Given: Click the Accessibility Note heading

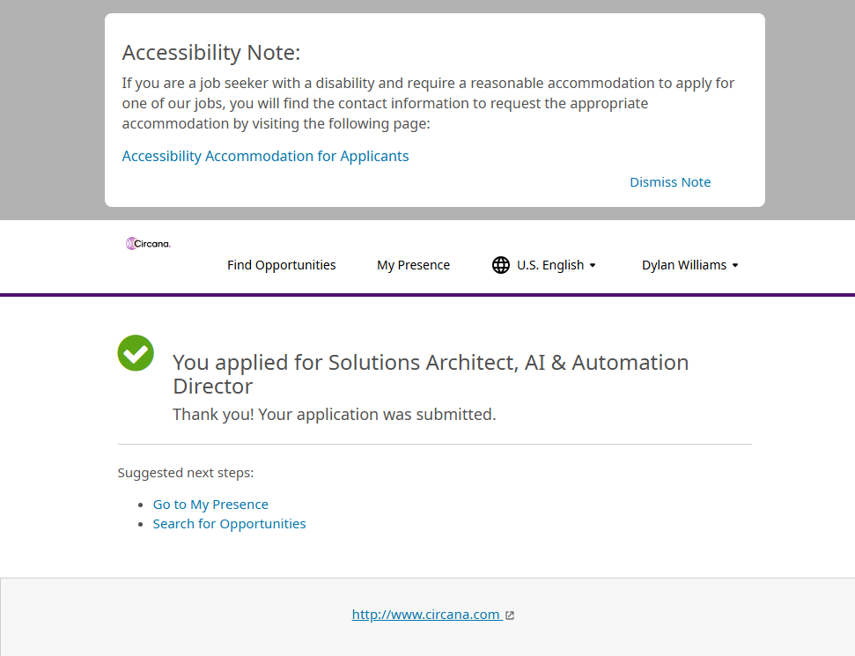Looking at the screenshot, I should point(211,53).
